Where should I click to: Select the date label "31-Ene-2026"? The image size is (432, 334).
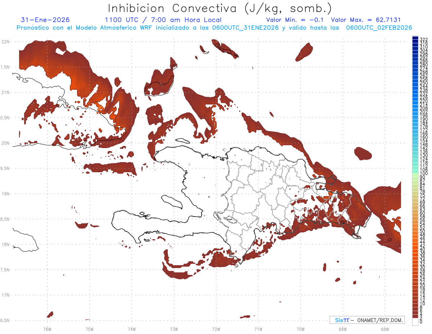45,20
